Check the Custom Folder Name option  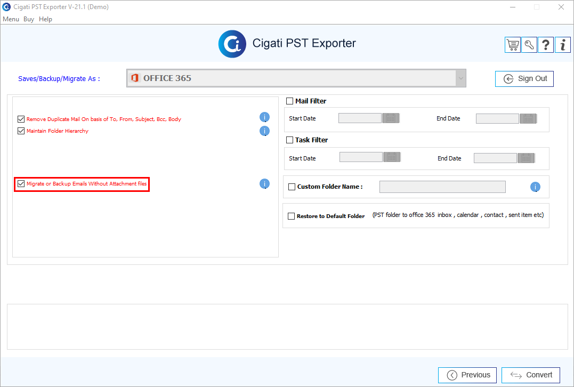[x=292, y=187]
